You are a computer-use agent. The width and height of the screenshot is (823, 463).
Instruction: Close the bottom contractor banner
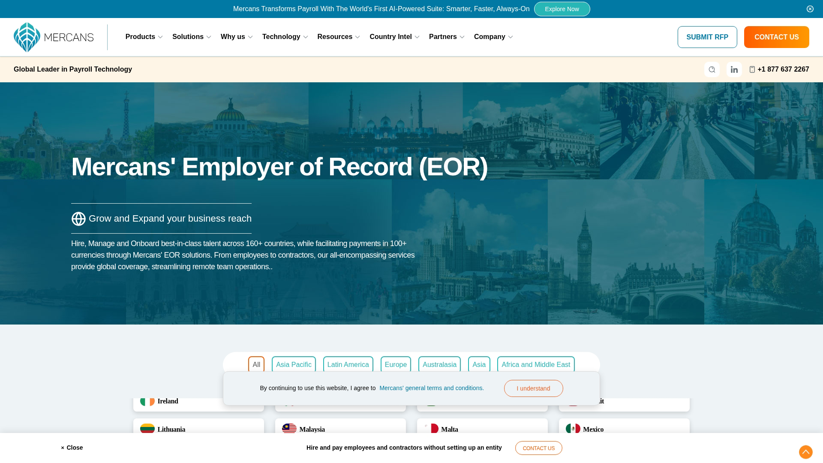[x=71, y=448]
